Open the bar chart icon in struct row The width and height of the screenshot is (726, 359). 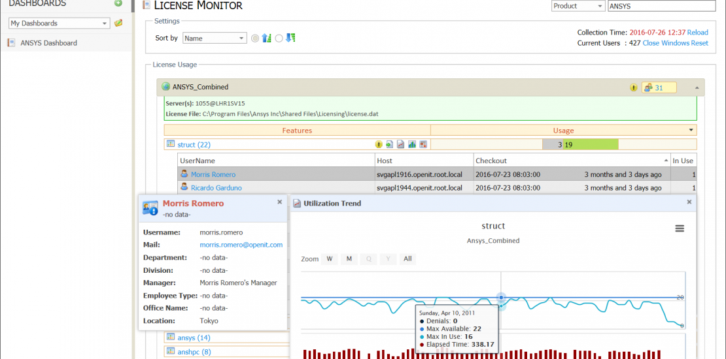pos(411,145)
